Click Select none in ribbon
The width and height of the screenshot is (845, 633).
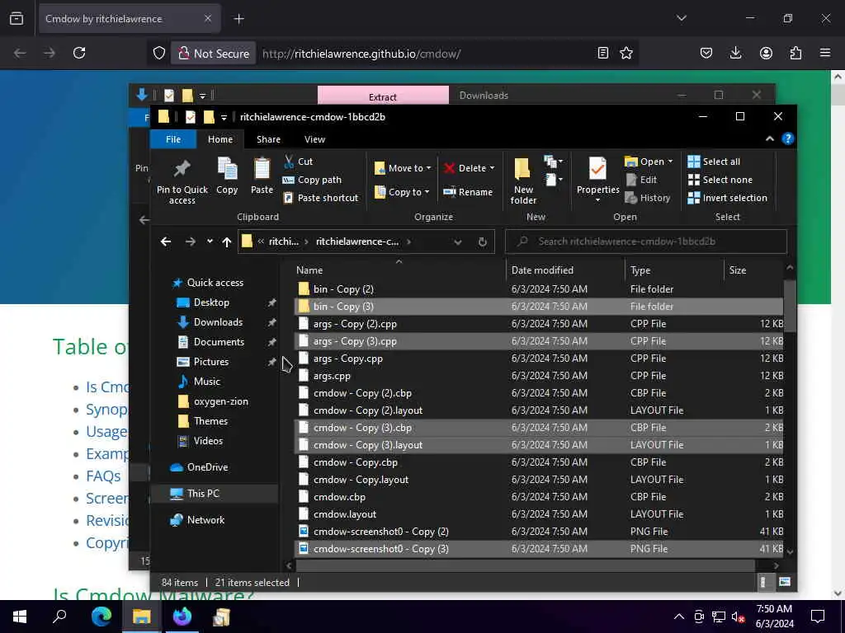point(720,180)
